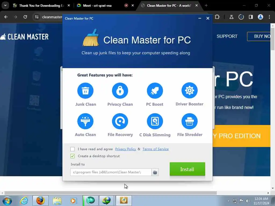Click BUY NOW button on website
275x206 pixels.
pos(259,36)
